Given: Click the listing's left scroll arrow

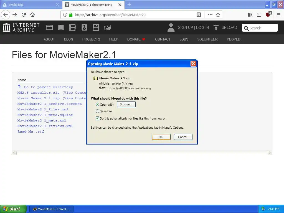Looking at the screenshot, I should 14,153.
